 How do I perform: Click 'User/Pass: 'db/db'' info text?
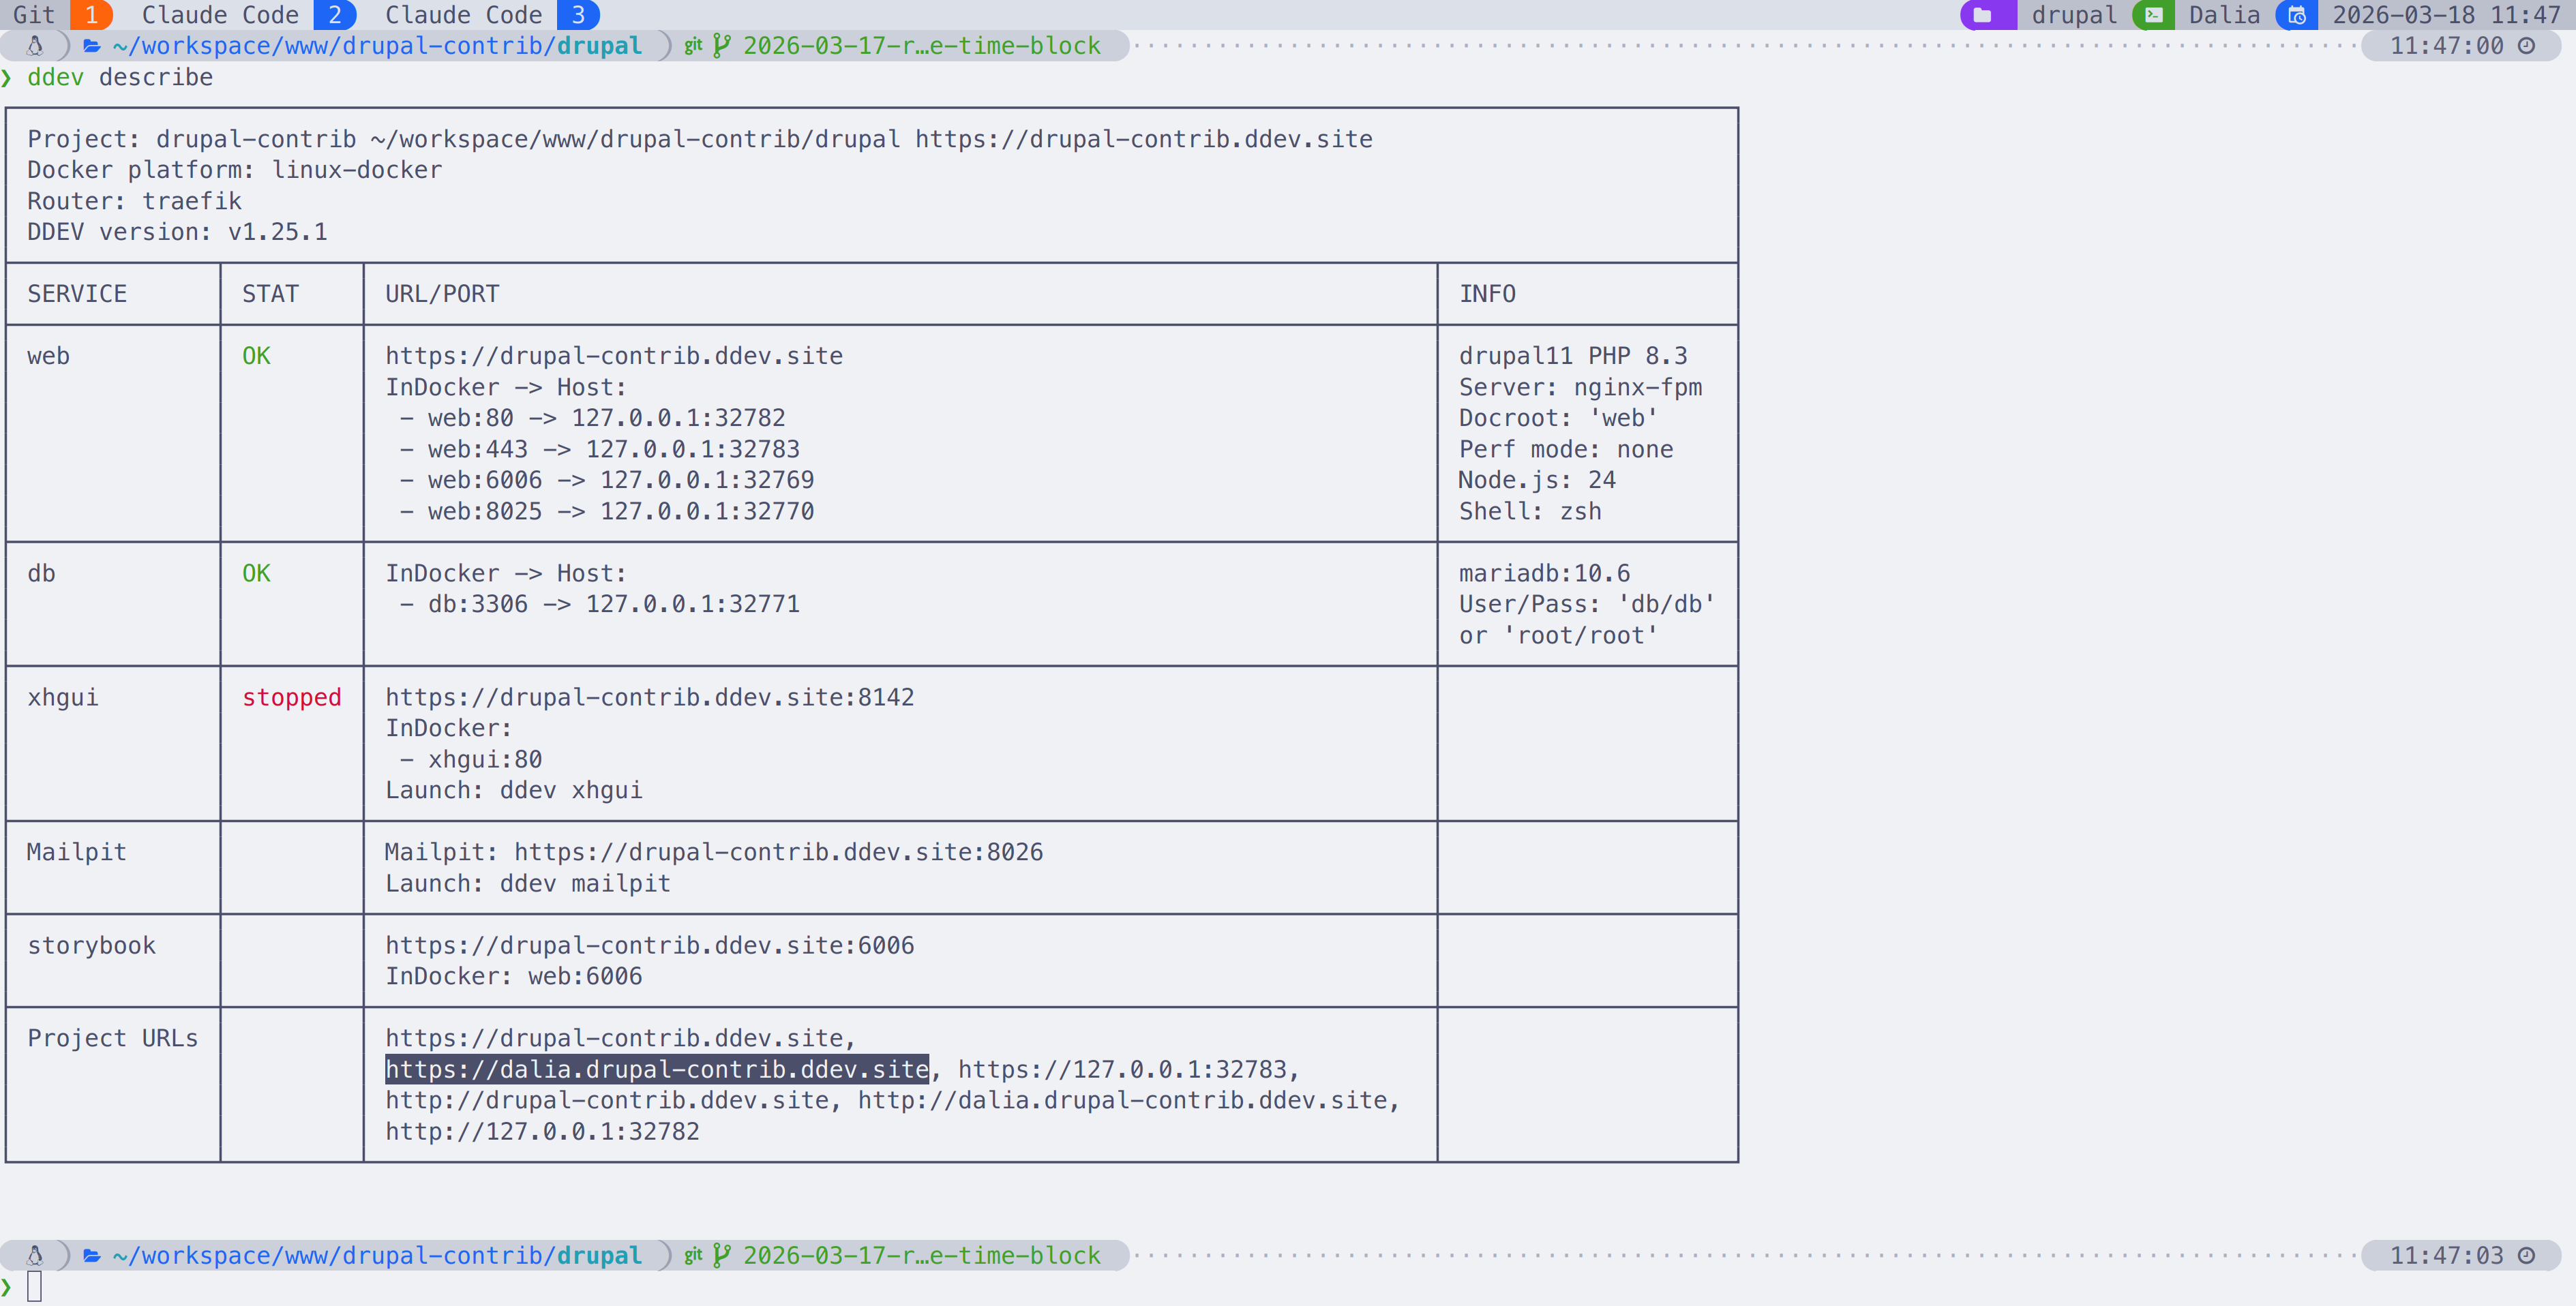click(x=1587, y=604)
